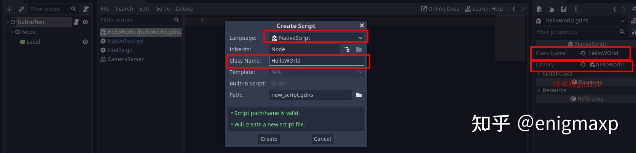Toggle visibility of NativeTest node
This screenshot has width=636, height=153.
pos(85,22)
